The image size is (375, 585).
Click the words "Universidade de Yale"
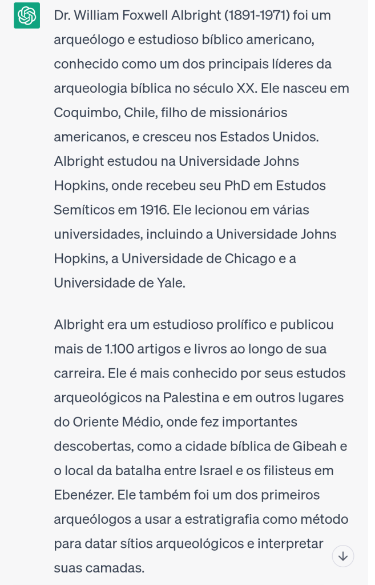[119, 283]
